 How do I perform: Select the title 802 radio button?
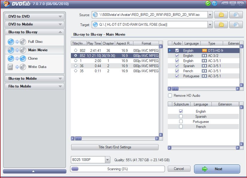[75, 50]
